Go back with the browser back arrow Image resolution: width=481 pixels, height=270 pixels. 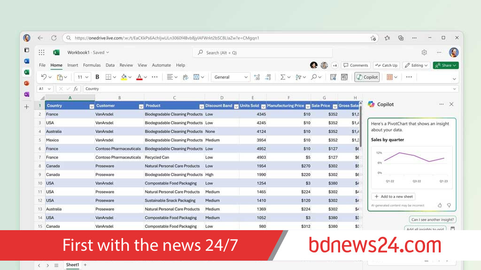pyautogui.click(x=40, y=38)
